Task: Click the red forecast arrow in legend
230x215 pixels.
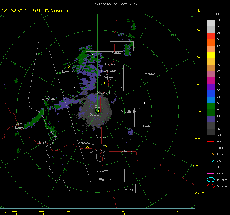Action: tap(211, 141)
